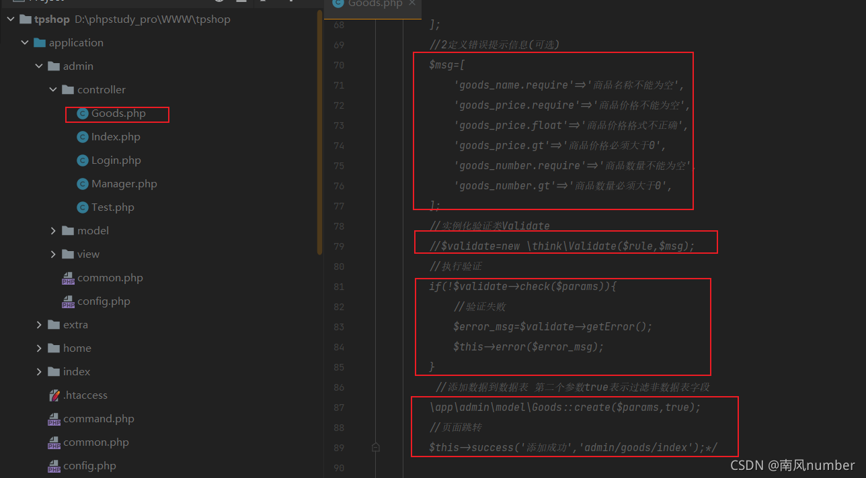Viewport: 866px width, 478px height.
Task: Click the index folder icon
Action: pyautogui.click(x=54, y=372)
